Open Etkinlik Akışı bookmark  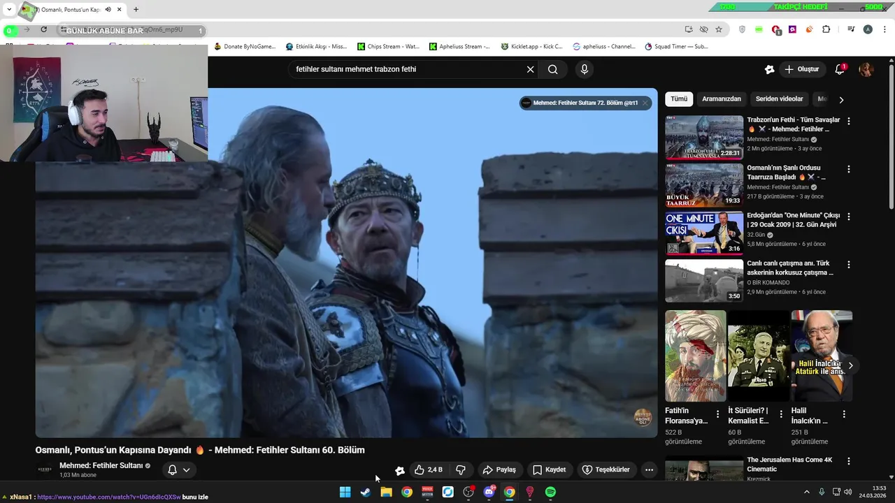(x=317, y=47)
